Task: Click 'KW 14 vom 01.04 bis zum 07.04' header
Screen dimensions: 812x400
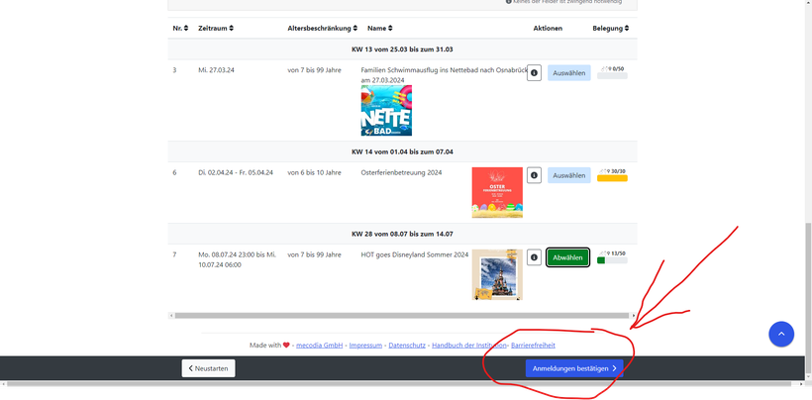Action: tap(402, 151)
